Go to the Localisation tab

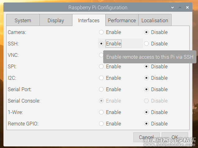coord(155,20)
